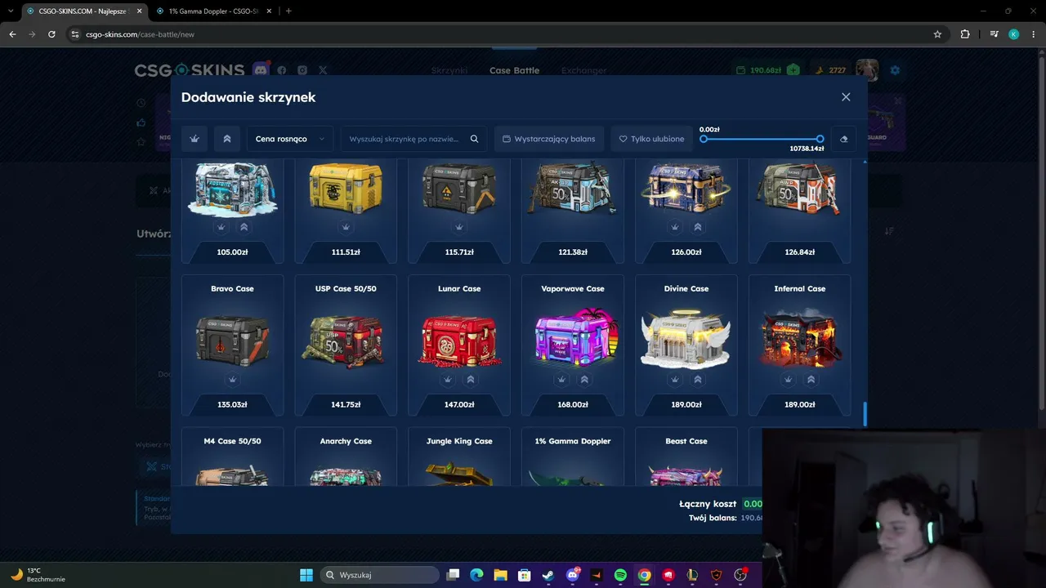Screen dimensions: 1046x588
Task: Select the Infernal Case thumbnail
Action: (800, 338)
